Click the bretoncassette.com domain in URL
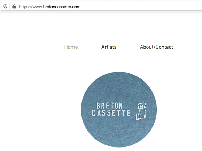This screenshot has height=151, width=202. click(62, 7)
